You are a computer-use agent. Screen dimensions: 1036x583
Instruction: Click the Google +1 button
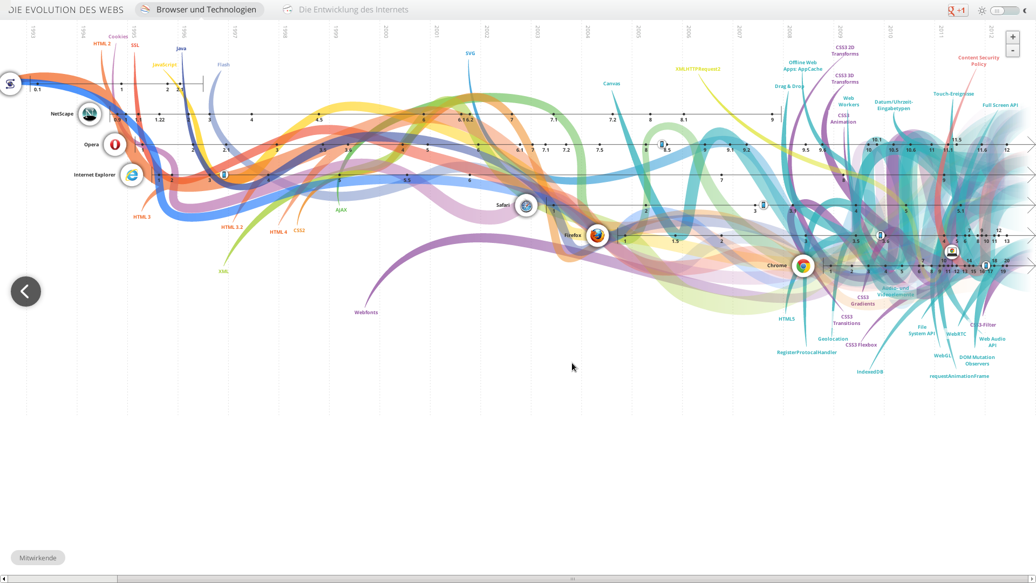point(958,10)
